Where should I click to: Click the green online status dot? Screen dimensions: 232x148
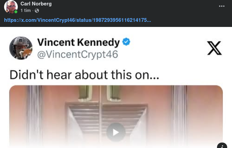click(x=16, y=12)
